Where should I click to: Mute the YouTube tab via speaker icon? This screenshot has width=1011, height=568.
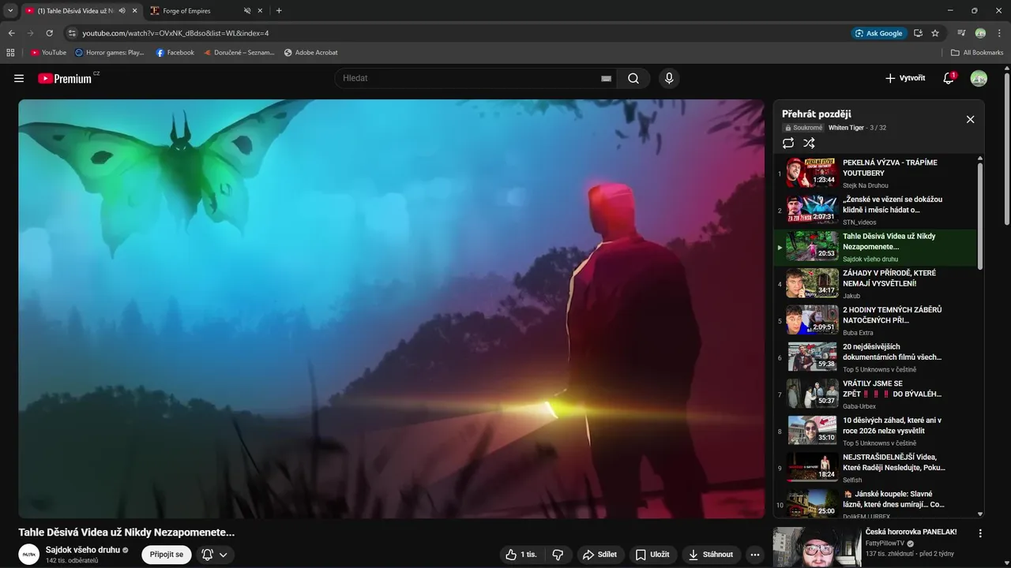pos(122,11)
